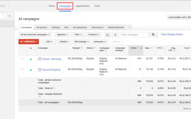Sort by the Campaign subtype header
Image resolution: width=191 pixels, height=119 pixels.
(x=120, y=49)
